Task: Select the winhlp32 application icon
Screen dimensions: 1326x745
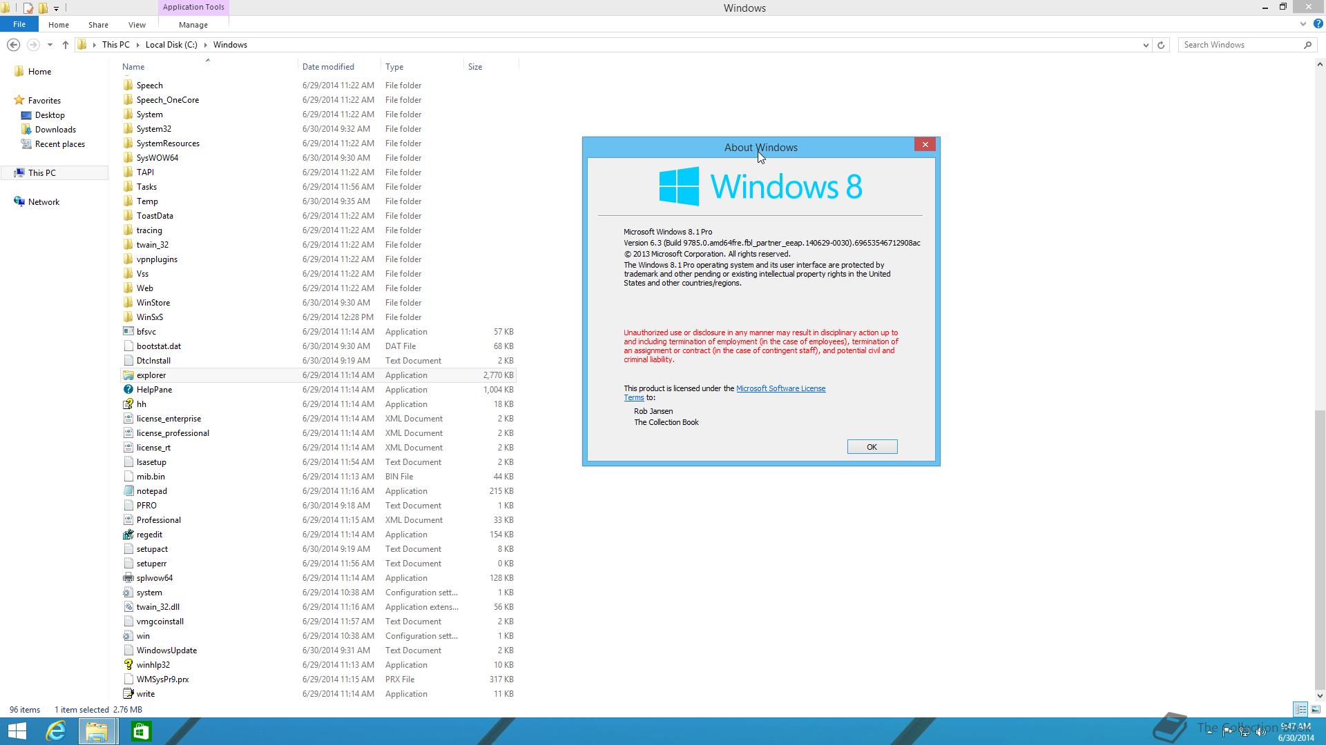Action: coord(128,665)
